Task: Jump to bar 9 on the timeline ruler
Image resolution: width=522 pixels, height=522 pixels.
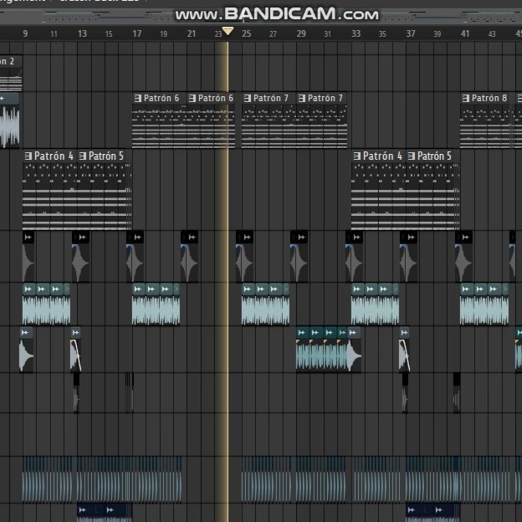Action: coord(25,33)
